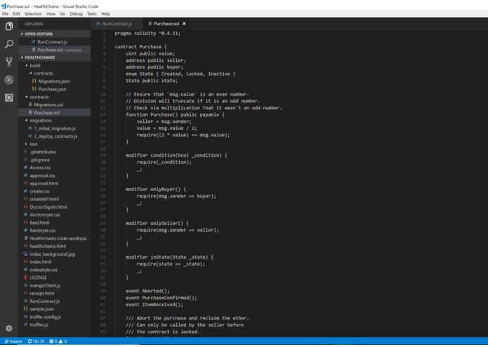Open sample.json file

pos(55,309)
